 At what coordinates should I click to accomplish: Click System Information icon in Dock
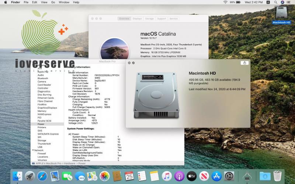pyautogui.click(x=247, y=176)
